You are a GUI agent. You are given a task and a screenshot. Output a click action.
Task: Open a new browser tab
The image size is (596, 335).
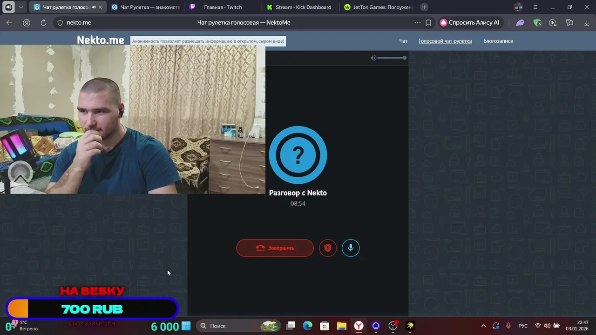pyautogui.click(x=424, y=7)
